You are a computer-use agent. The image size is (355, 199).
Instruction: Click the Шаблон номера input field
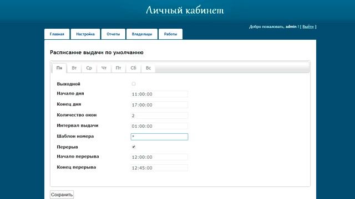tap(159, 137)
